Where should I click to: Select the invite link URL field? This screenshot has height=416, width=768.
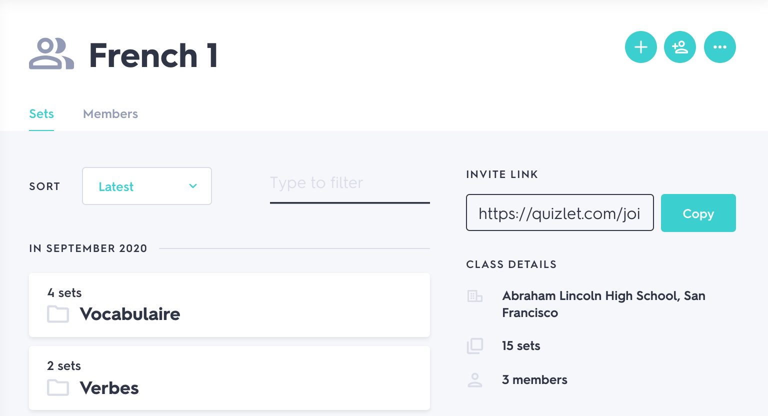pos(559,213)
